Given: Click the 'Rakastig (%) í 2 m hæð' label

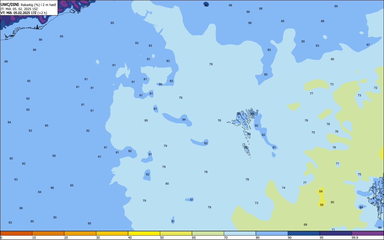Looking at the screenshot, I should [38, 5].
